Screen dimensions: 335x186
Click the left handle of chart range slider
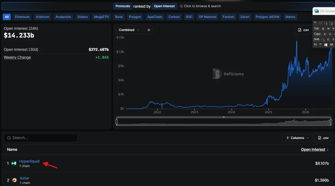point(116,122)
